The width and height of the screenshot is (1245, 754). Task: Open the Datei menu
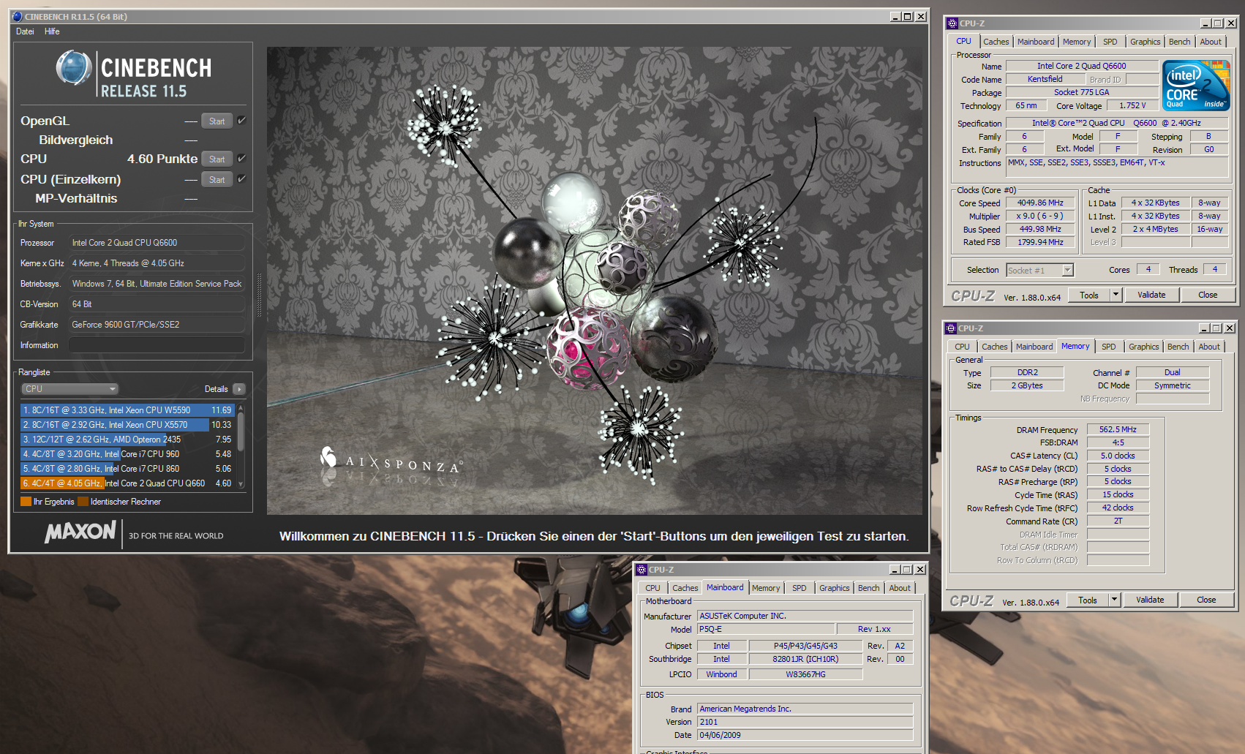pyautogui.click(x=25, y=31)
